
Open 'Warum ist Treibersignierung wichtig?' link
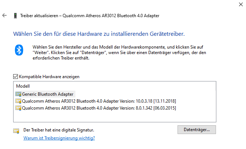(x=59, y=138)
